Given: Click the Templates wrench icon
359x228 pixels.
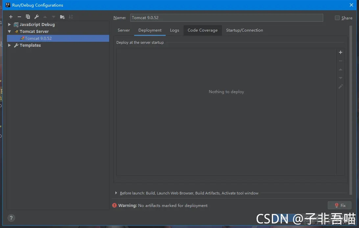Looking at the screenshot, I should click(x=16, y=45).
